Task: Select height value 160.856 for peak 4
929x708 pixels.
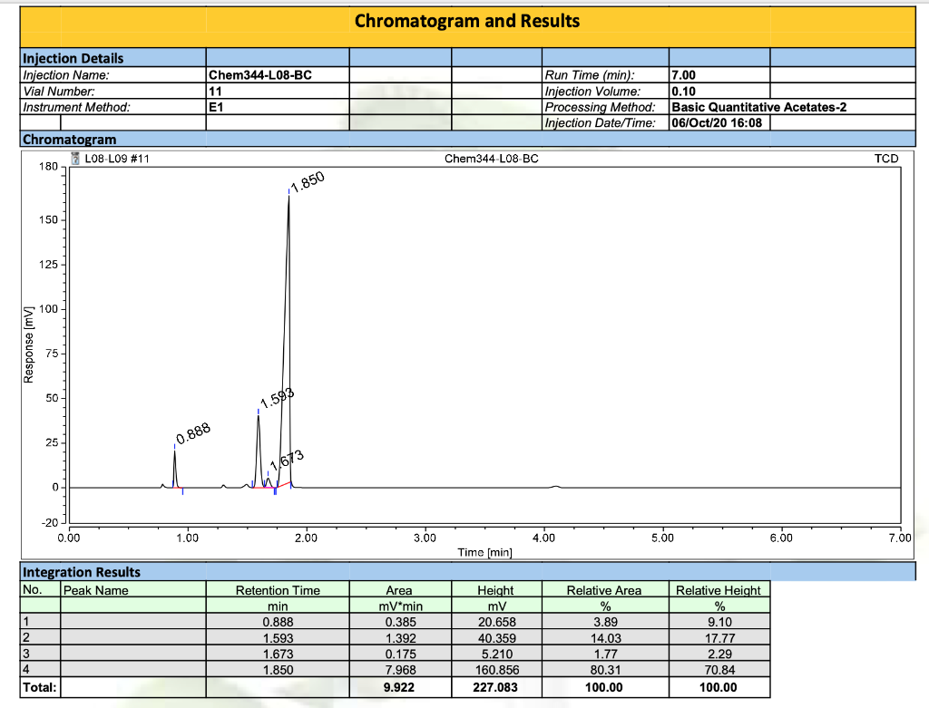Action: coord(496,670)
